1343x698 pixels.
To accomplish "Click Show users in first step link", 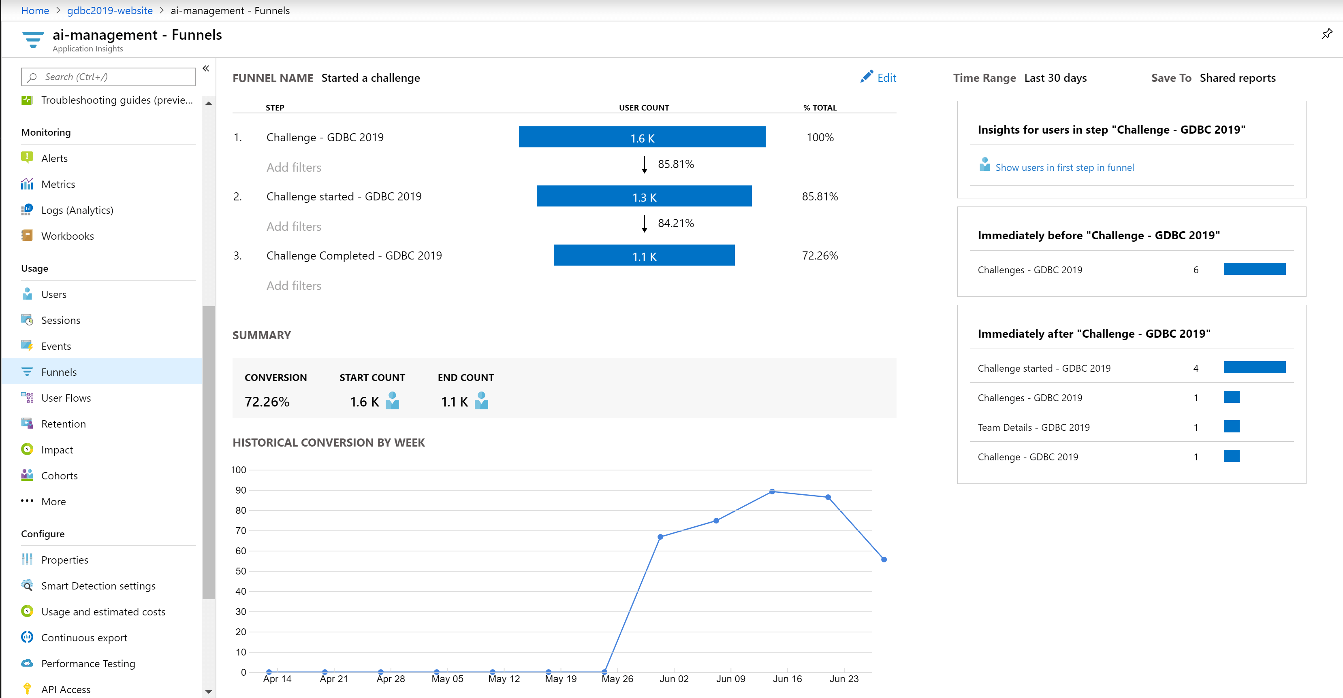I will pyautogui.click(x=1064, y=167).
